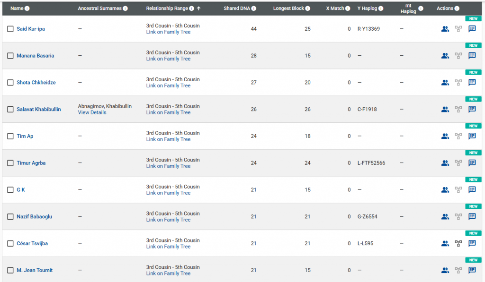Open the G K match profile link

point(21,190)
